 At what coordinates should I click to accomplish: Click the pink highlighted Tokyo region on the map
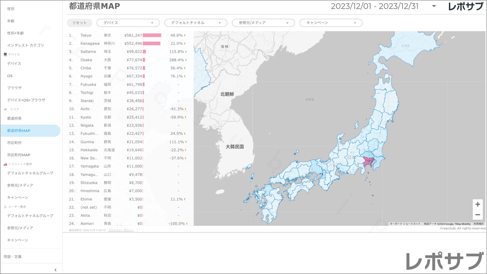(369, 163)
